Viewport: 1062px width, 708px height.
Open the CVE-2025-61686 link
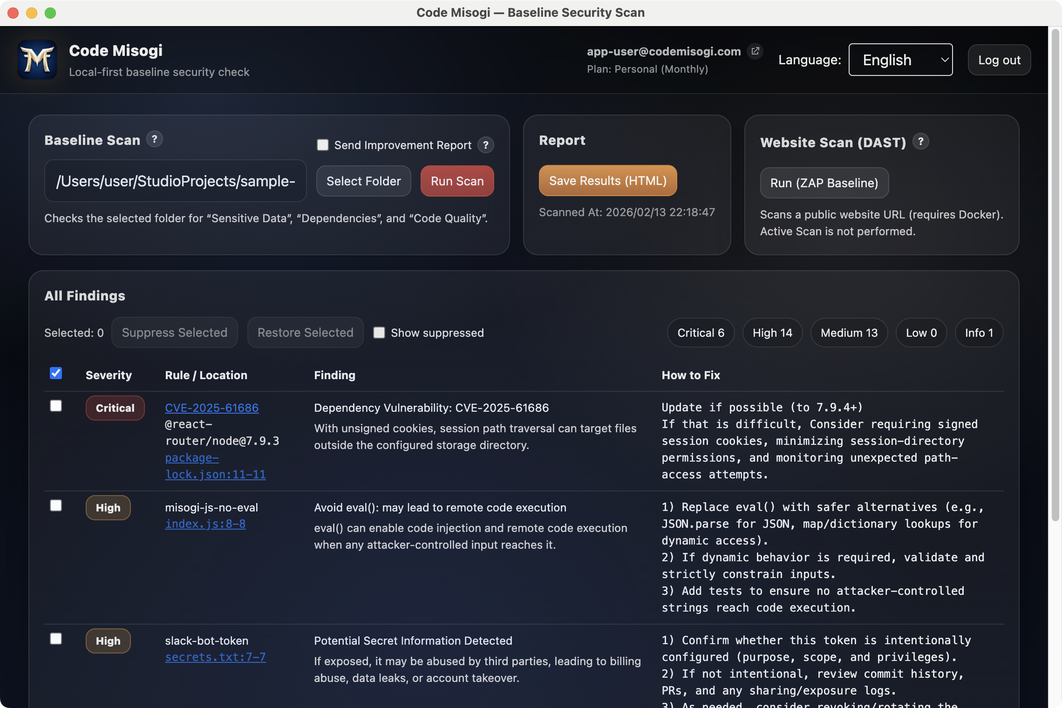click(211, 408)
